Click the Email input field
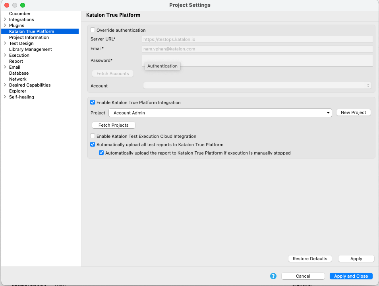This screenshot has width=379, height=286. click(257, 49)
